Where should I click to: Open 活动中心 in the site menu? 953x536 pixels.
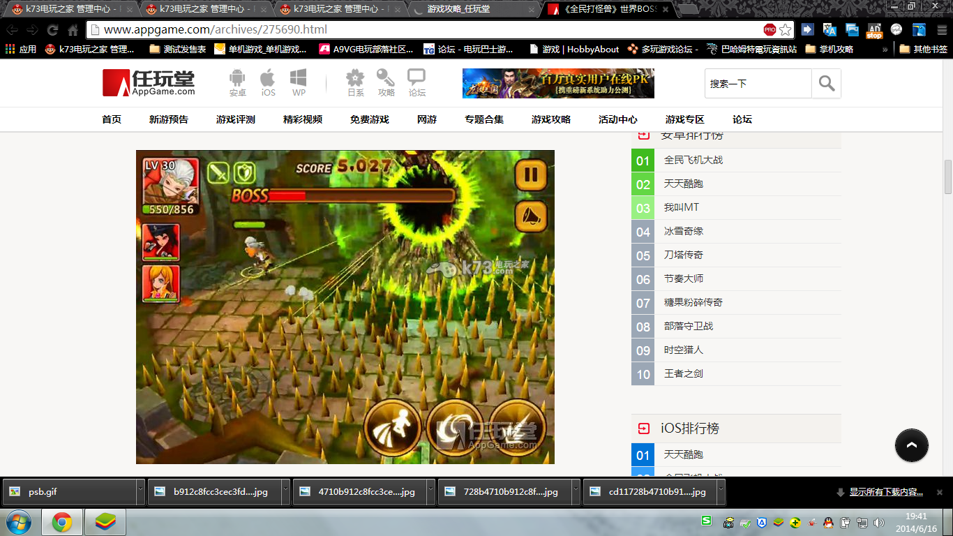pos(618,119)
